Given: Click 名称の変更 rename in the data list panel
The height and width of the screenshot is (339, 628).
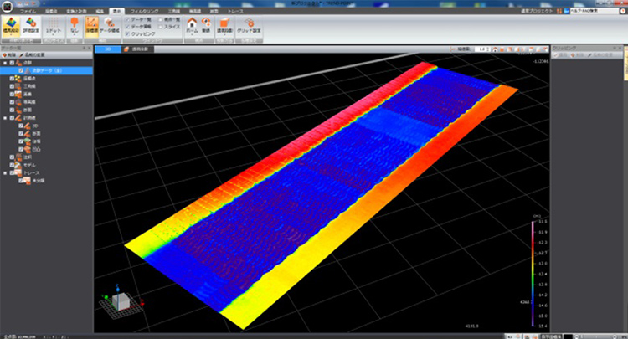Looking at the screenshot, I should tap(33, 55).
